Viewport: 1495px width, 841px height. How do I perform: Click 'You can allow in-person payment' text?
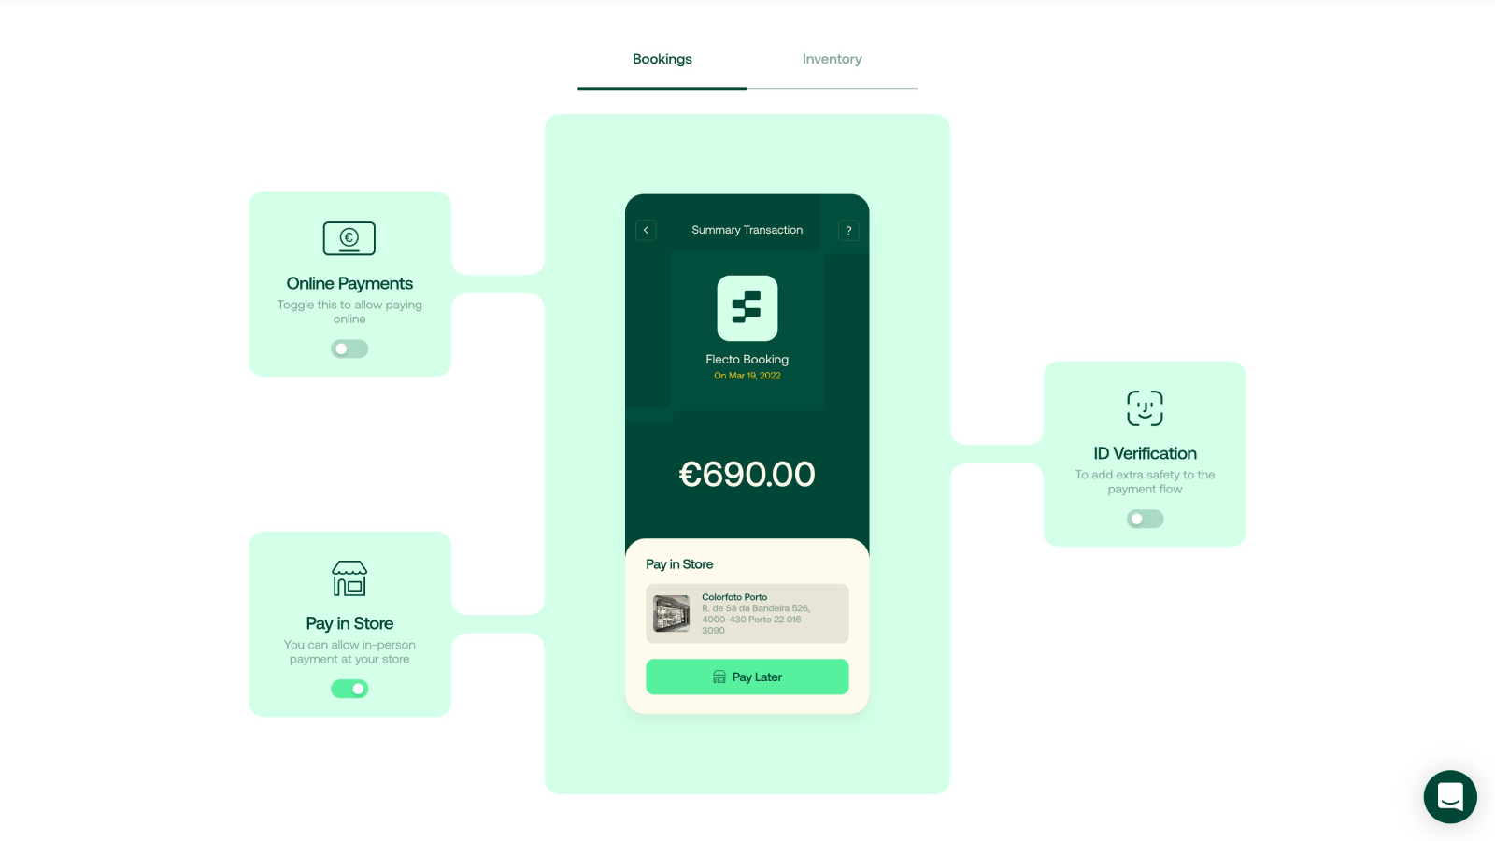tap(349, 652)
